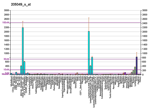Select the dark blue Tonsil bar

tap(137, 66)
